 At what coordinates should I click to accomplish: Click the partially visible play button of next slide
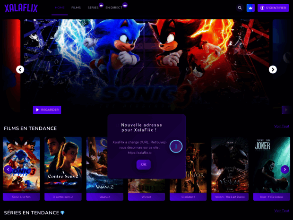click(x=286, y=110)
